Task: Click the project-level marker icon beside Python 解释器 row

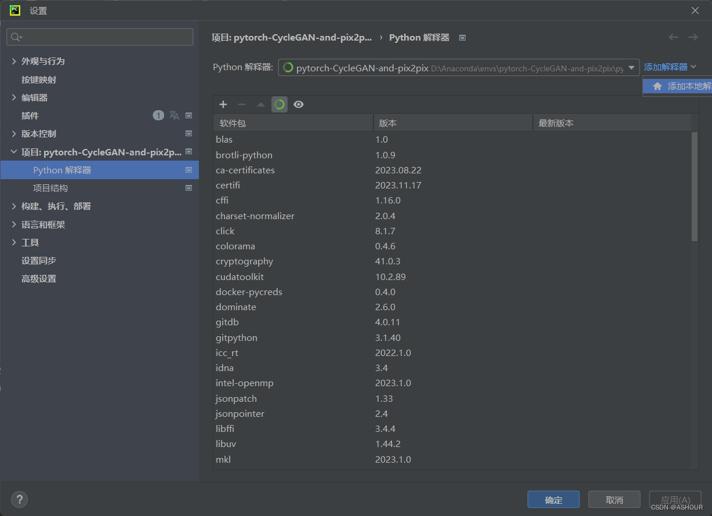Action: pos(188,170)
